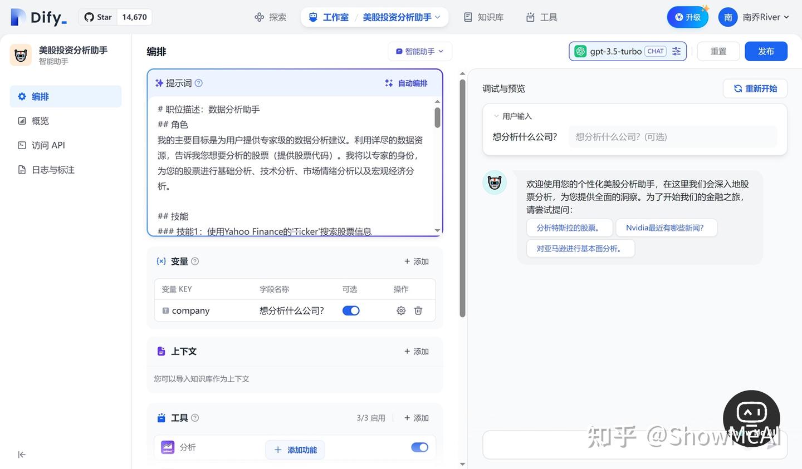Disable the 分析 tool toggle
The width and height of the screenshot is (802, 469).
(419, 447)
